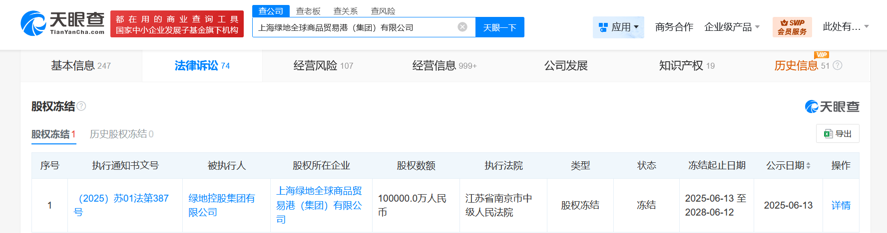Open the (2025)苏01法第387号 notice link
Viewport: 887px width, 233px height.
pos(121,205)
